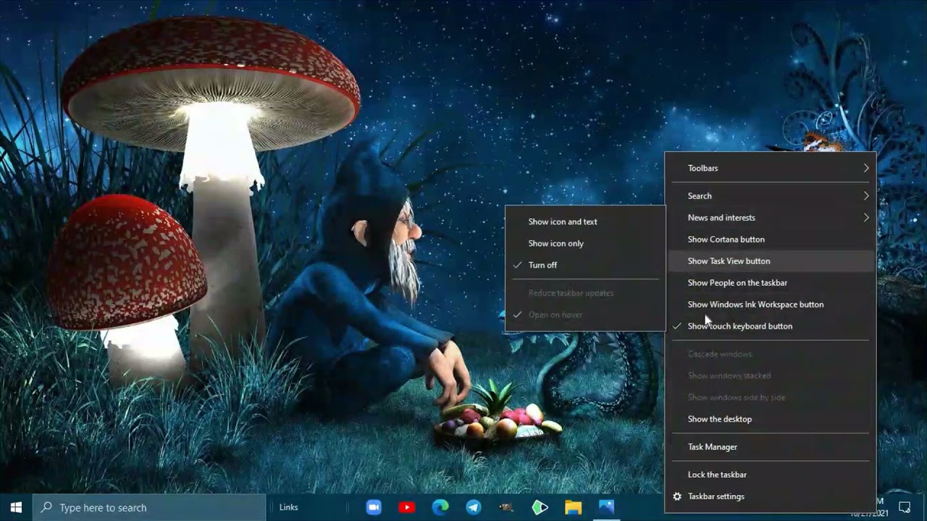Image resolution: width=927 pixels, height=521 pixels.
Task: Click the Type here to search box
Action: pyautogui.click(x=149, y=507)
